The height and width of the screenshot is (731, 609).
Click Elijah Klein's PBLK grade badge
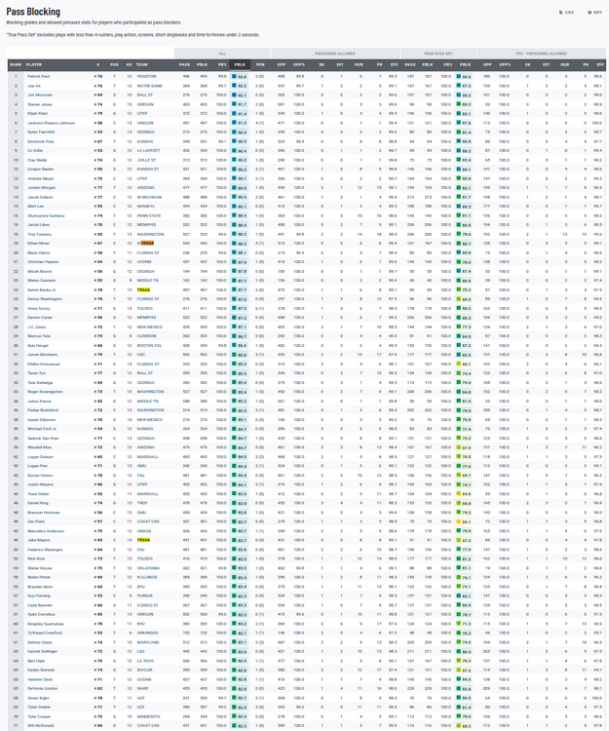242,114
